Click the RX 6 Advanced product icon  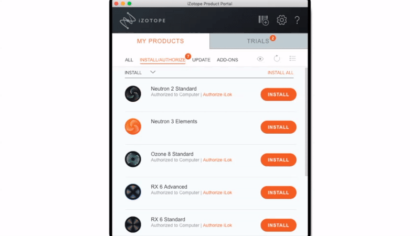pos(133,191)
